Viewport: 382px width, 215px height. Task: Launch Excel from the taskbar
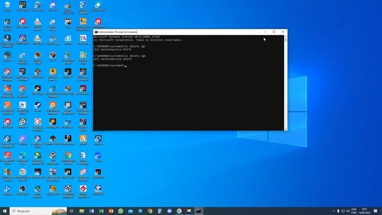tap(101, 211)
